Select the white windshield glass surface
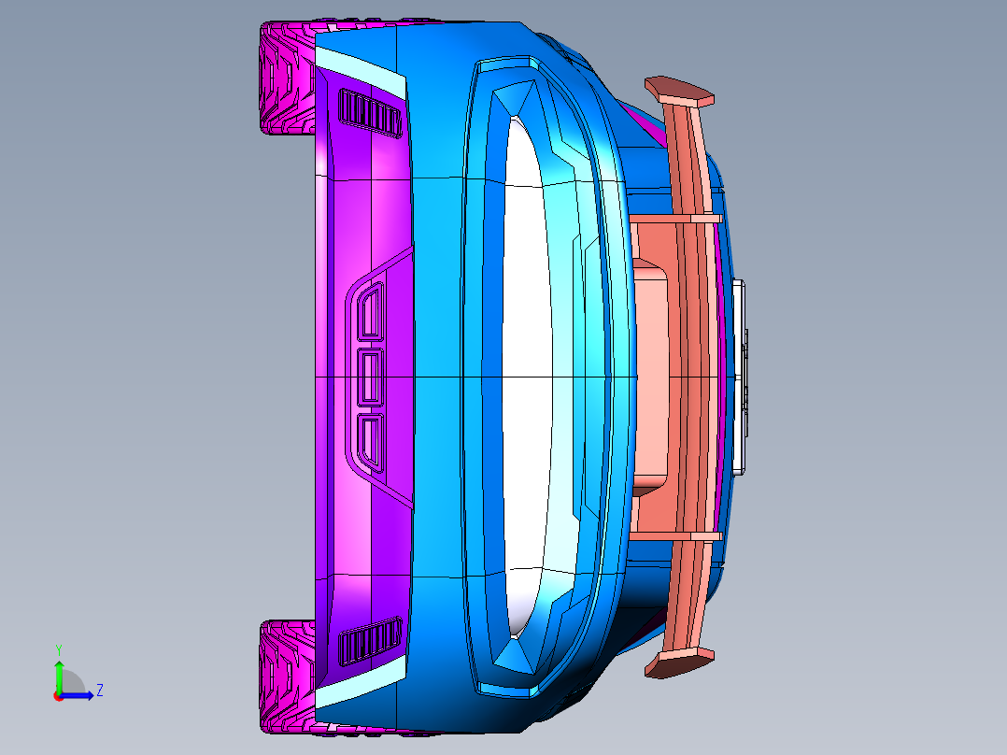 (527, 376)
